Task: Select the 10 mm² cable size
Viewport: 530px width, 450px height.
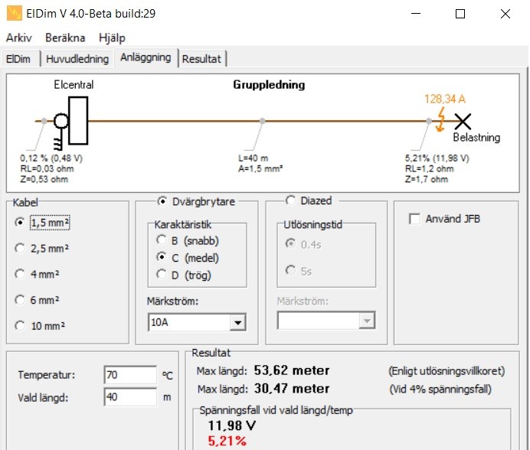Action: tap(20, 326)
